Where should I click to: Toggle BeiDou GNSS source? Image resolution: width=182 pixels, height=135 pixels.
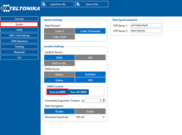[x=59, y=75]
